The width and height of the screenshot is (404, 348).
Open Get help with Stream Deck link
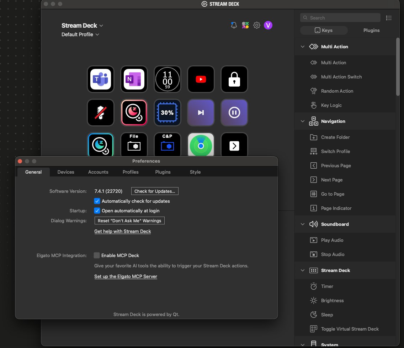tap(123, 231)
